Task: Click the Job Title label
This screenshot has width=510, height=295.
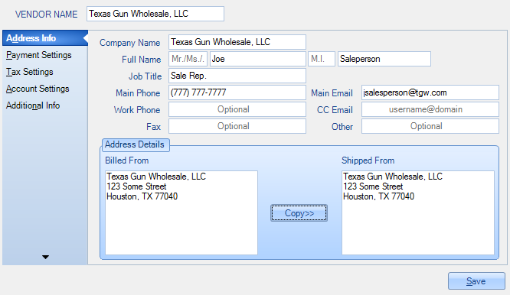Action: [145, 76]
